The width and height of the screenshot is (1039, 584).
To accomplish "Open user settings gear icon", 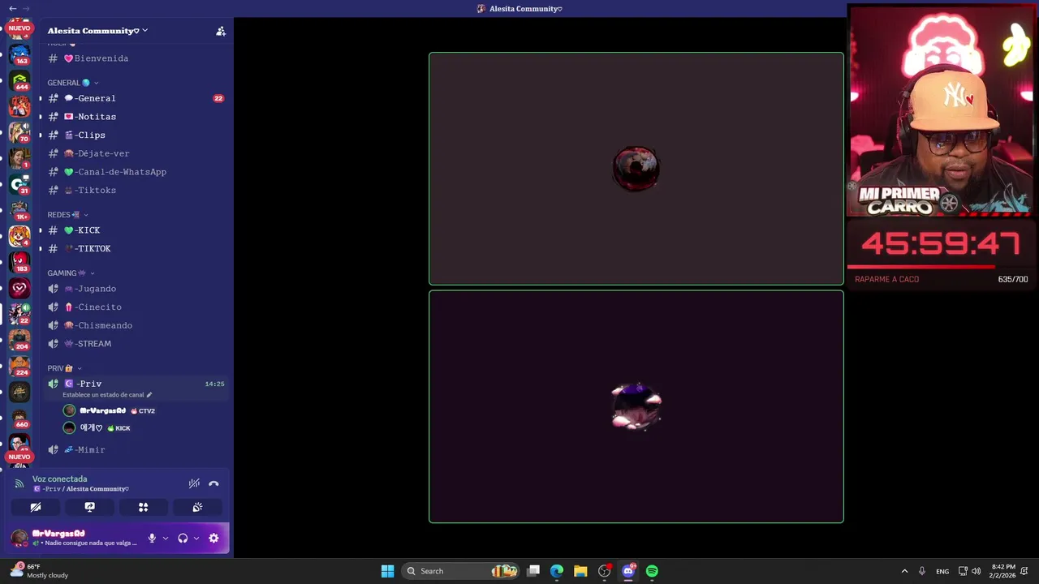I will click(x=213, y=538).
